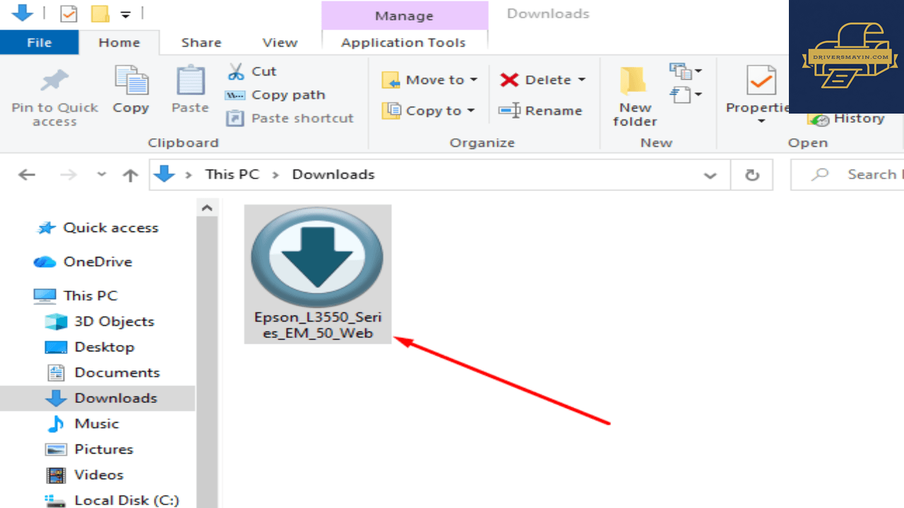
Task: Click the Properties quick access toolbar icon
Action: coord(69,13)
